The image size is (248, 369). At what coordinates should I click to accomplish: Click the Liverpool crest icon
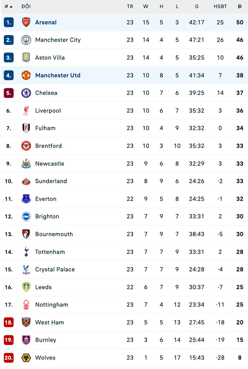(26, 111)
